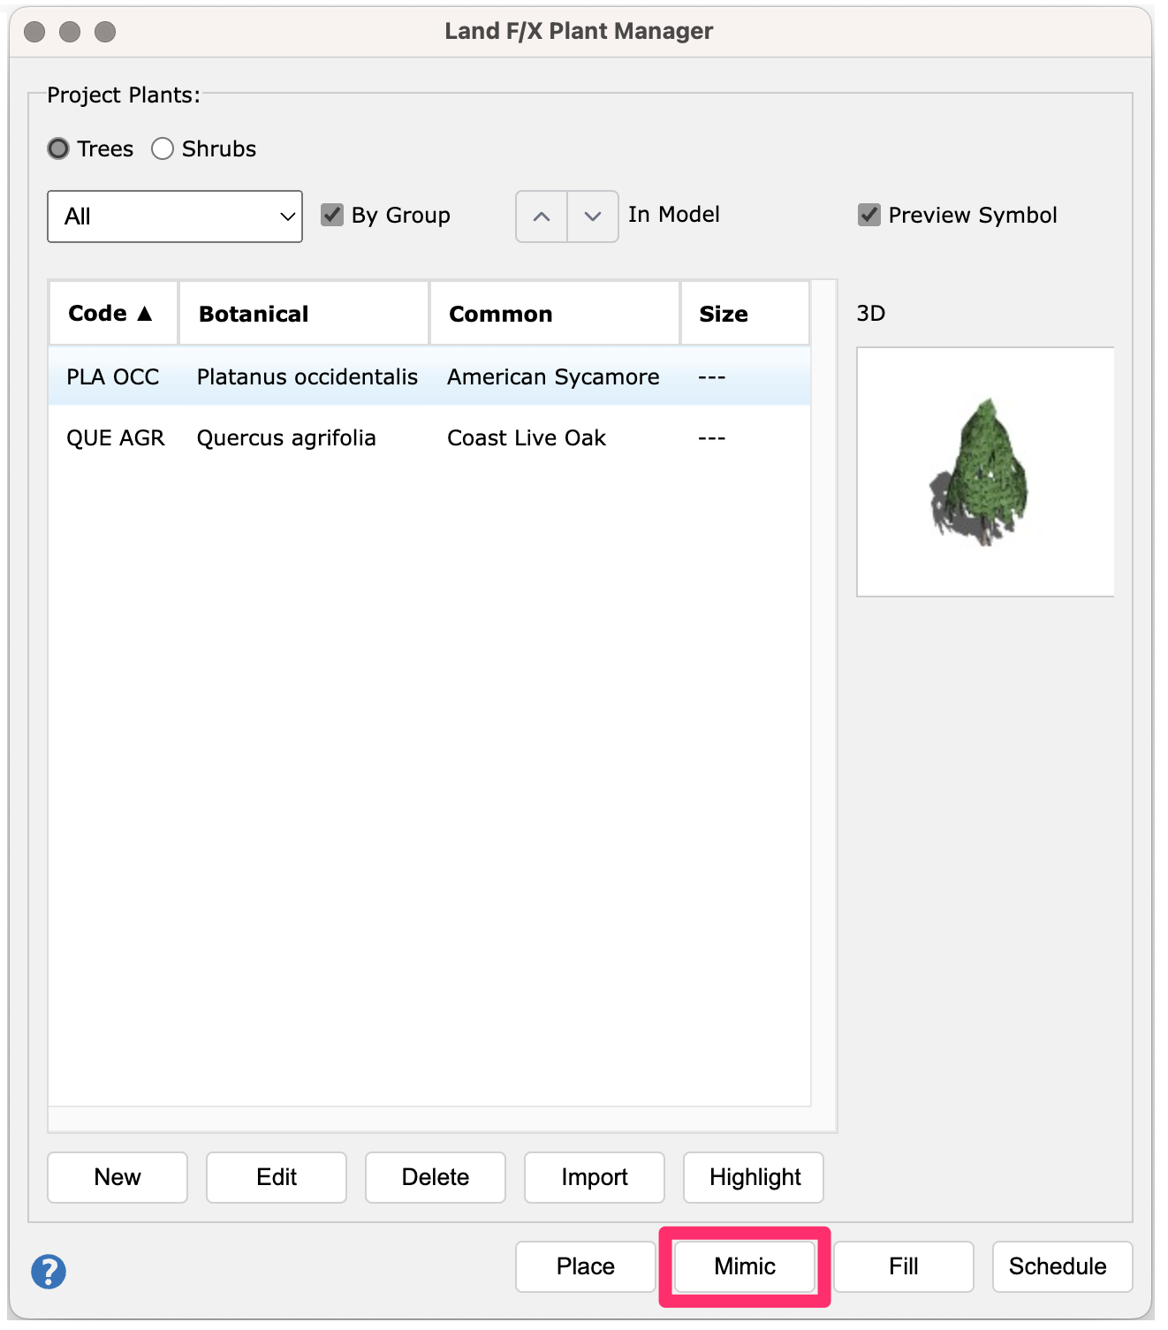Sort by the Size column header
The height and width of the screenshot is (1330, 1168).
[745, 314]
